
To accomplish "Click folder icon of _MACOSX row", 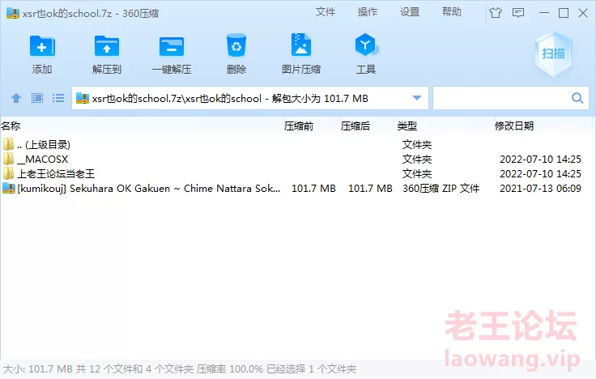I will tap(8, 159).
